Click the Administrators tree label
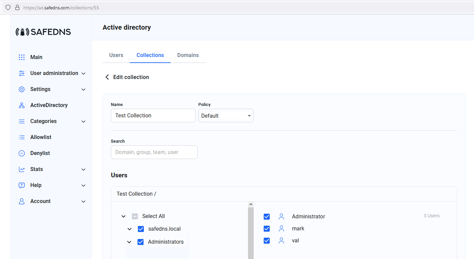Viewport: 474px width, 259px height. [166, 242]
